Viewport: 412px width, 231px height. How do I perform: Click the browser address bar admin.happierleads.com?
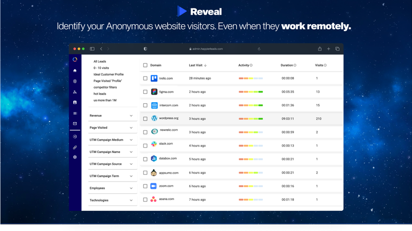coord(206,49)
